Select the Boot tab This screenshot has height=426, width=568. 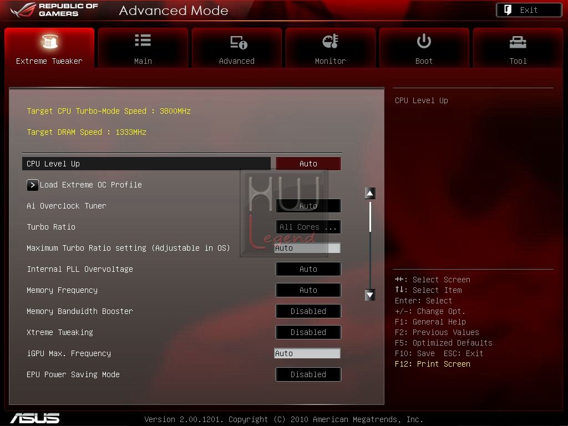click(424, 48)
